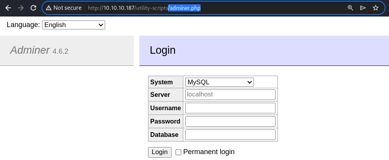
Task: Bookmark this page with the star icon
Action: (376, 8)
